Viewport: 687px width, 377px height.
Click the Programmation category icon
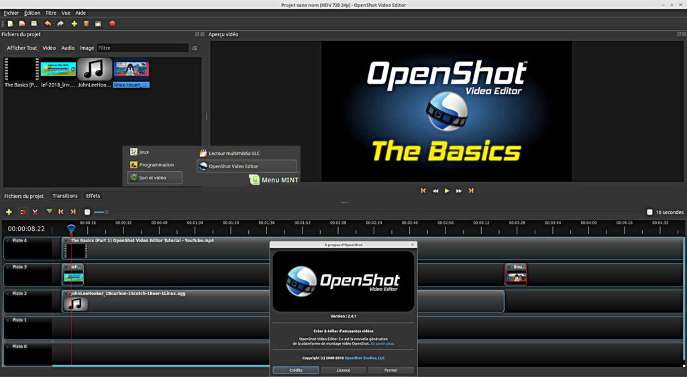pos(134,164)
